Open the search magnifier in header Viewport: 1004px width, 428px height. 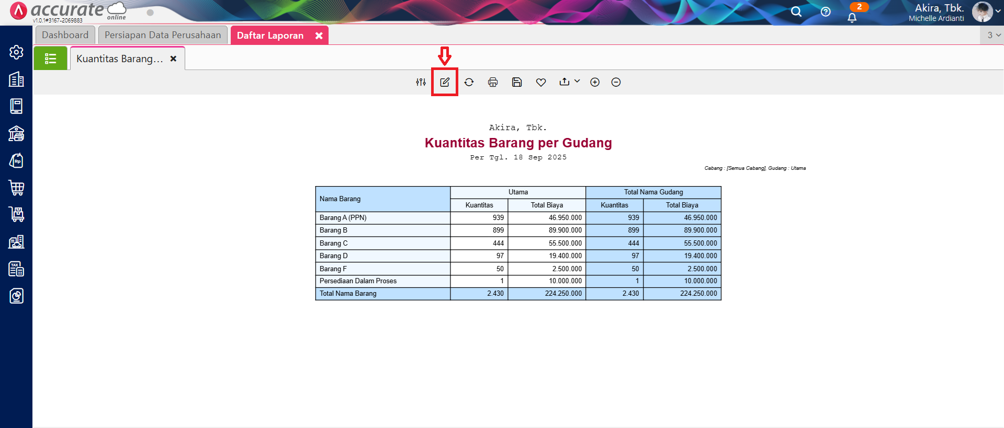click(x=796, y=11)
